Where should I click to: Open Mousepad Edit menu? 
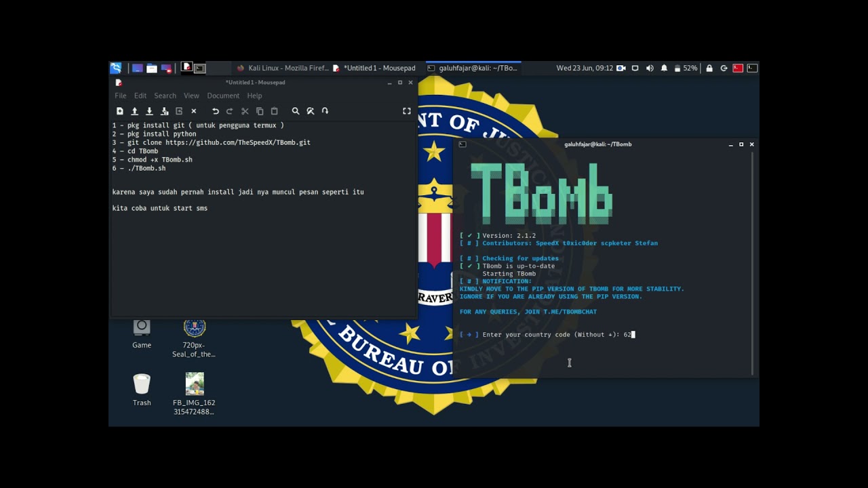[140, 96]
